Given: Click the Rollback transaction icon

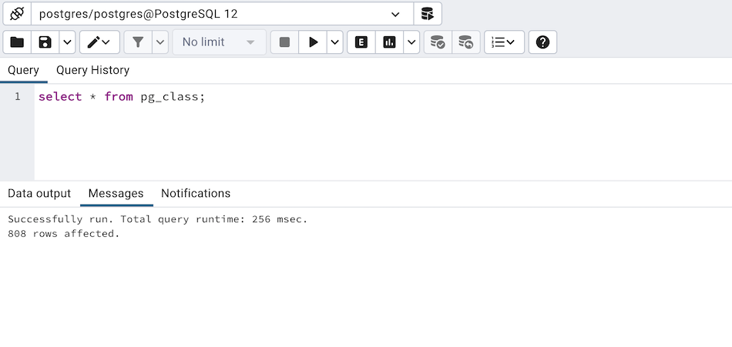Looking at the screenshot, I should click(x=465, y=42).
